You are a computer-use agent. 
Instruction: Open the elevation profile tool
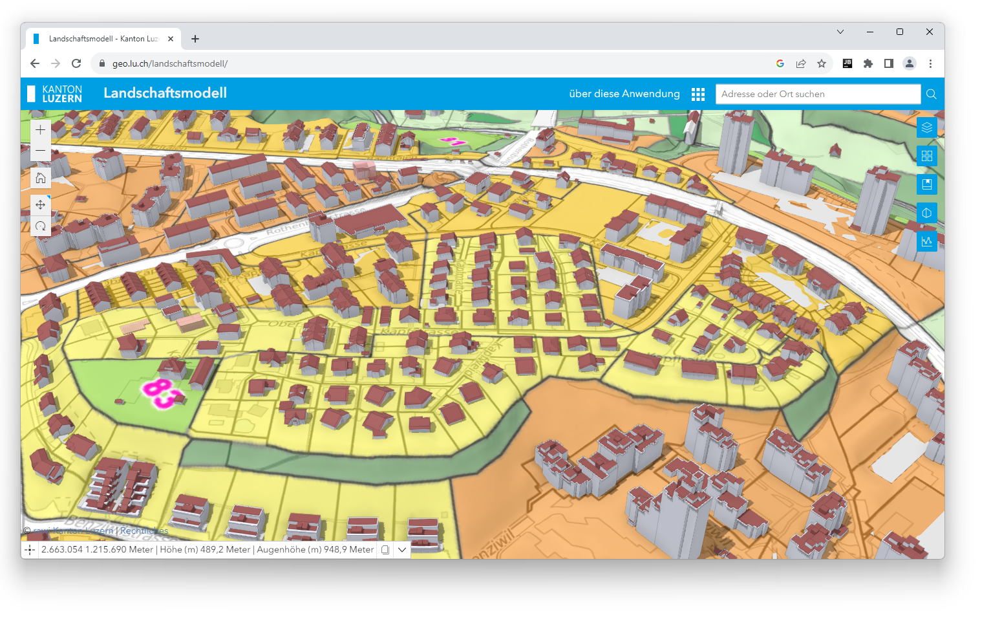(x=926, y=241)
